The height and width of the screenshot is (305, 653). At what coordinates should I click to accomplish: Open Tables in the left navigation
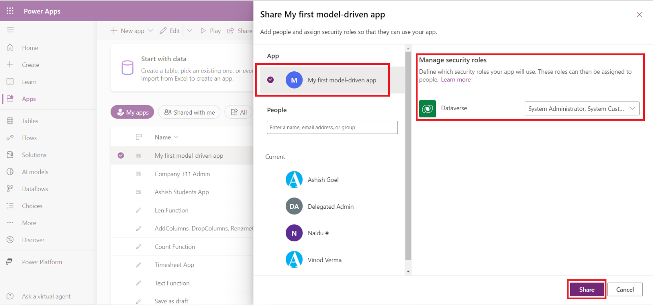30,121
